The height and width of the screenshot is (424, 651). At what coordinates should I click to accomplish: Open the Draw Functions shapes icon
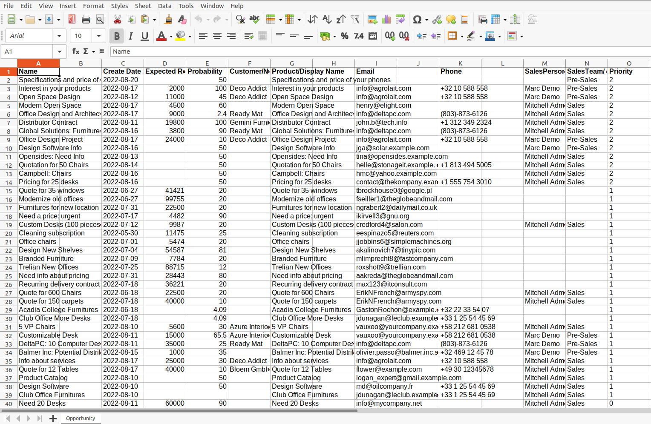click(x=533, y=19)
